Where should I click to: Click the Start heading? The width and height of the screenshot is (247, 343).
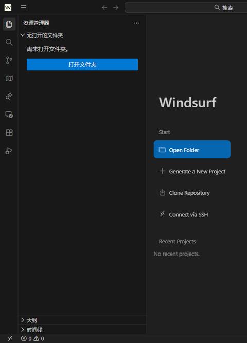coord(164,132)
